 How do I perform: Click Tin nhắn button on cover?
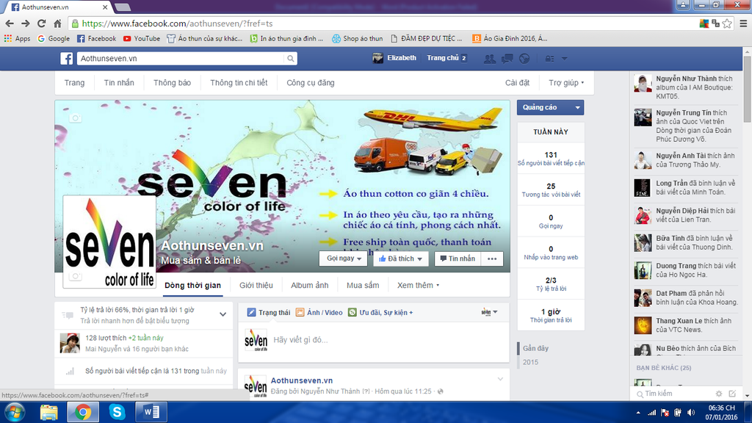[x=458, y=258]
